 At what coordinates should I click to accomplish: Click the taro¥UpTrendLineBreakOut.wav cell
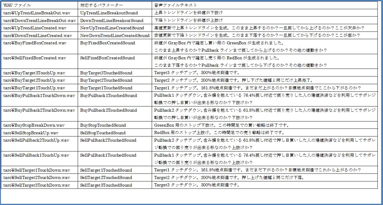(x=39, y=13)
